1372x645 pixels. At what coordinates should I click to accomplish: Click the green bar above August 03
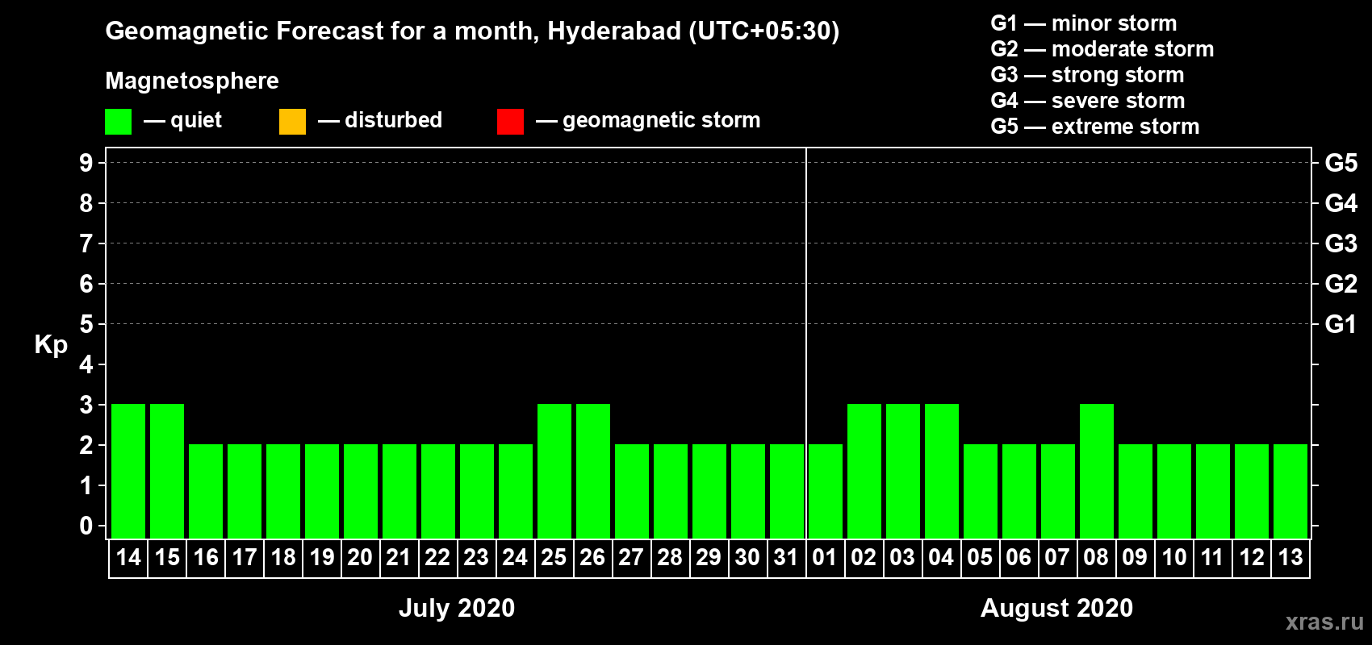903,471
